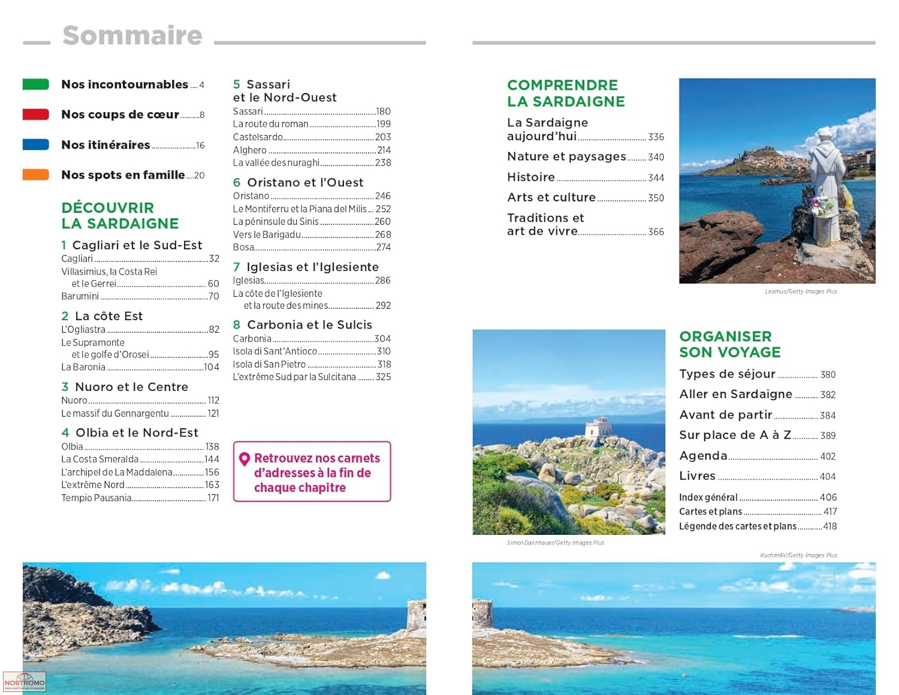This screenshot has height=695, width=899.
Task: Open the bottom left turquoise beach photo
Action: (x=224, y=628)
